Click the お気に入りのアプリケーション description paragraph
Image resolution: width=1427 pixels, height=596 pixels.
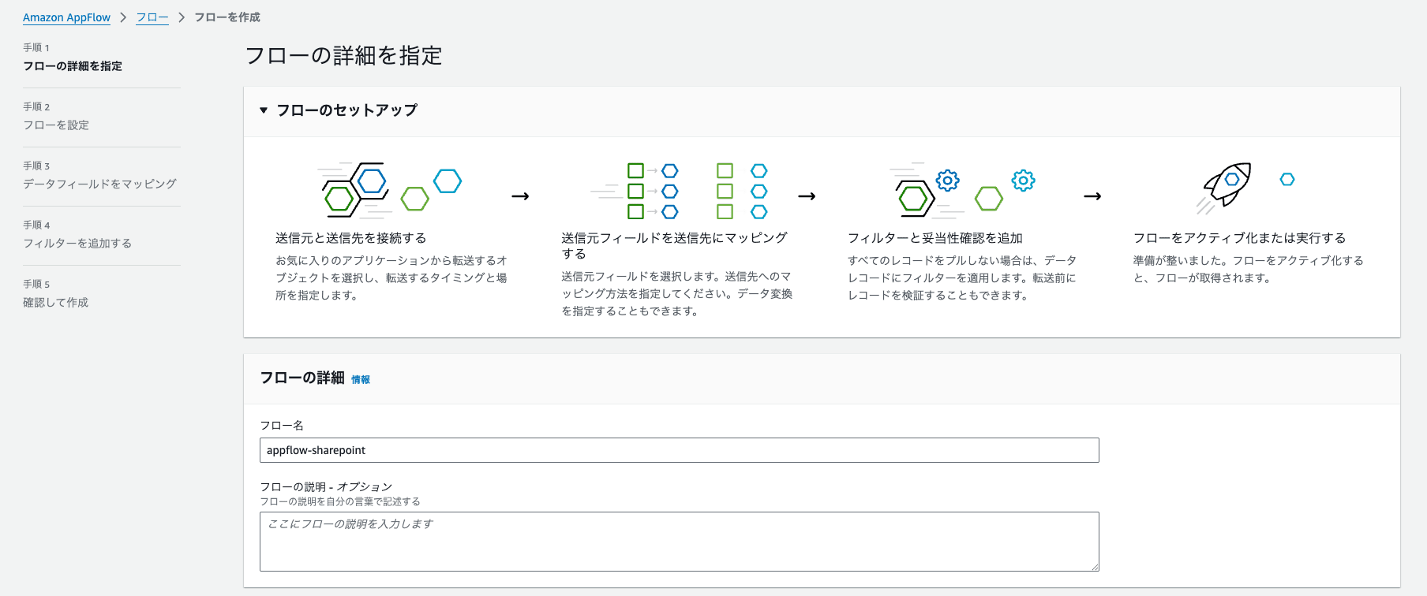pos(391,278)
